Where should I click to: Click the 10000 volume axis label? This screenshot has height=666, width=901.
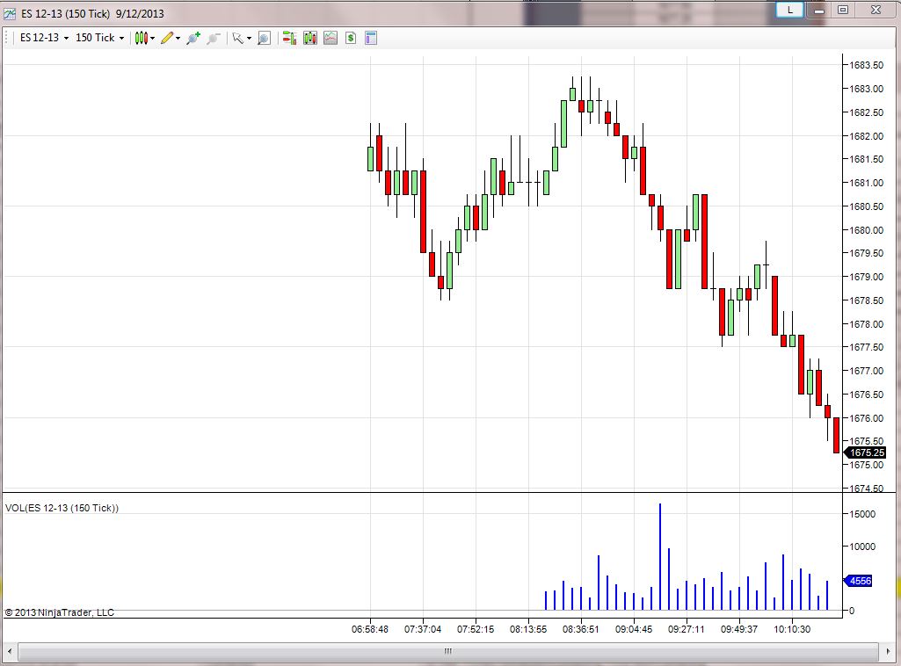coord(862,546)
